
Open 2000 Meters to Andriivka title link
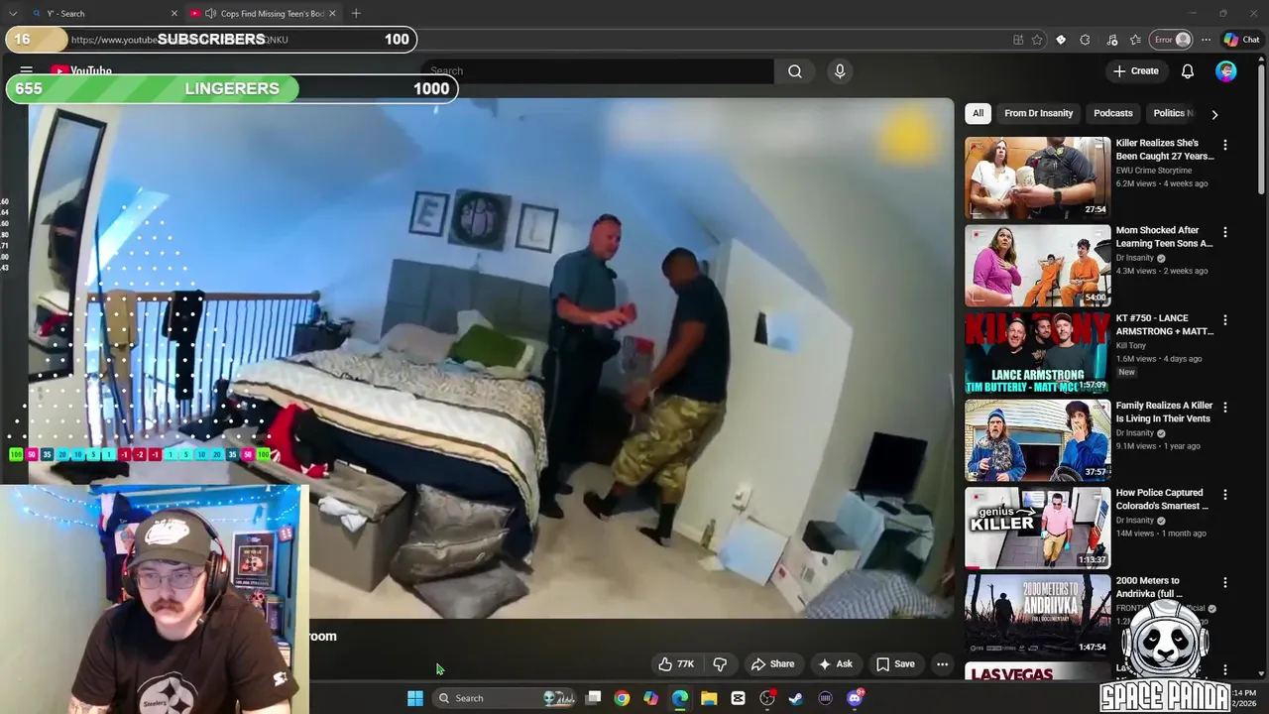[x=1150, y=587]
